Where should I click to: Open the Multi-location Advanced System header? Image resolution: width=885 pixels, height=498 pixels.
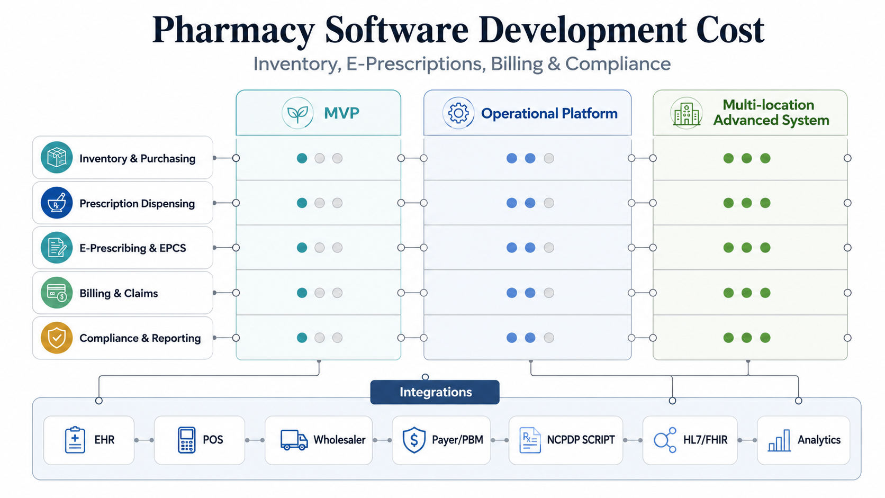click(750, 113)
